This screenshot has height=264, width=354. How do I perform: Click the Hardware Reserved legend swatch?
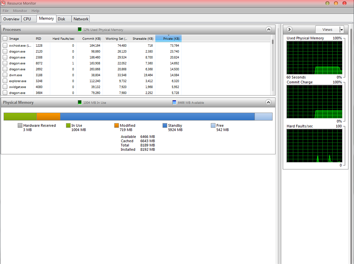pos(20,126)
